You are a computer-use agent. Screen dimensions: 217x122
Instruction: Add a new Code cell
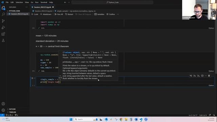35,14
